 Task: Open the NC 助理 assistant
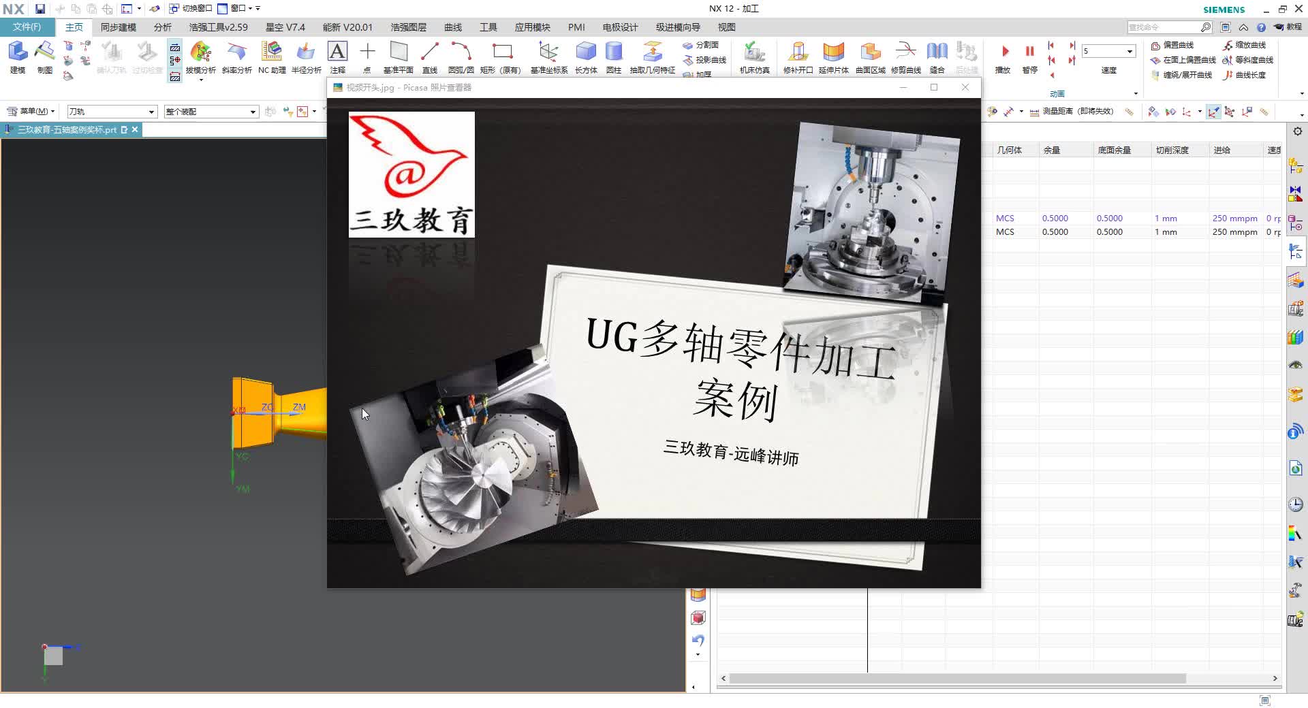pyautogui.click(x=272, y=57)
